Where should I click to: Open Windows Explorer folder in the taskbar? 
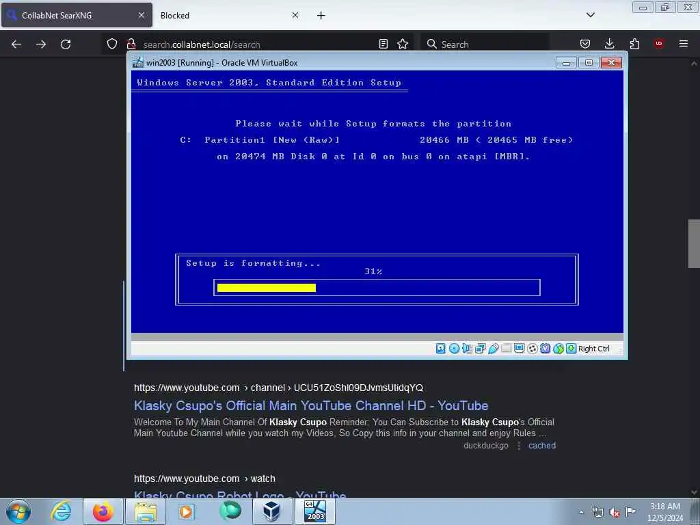pos(146,511)
